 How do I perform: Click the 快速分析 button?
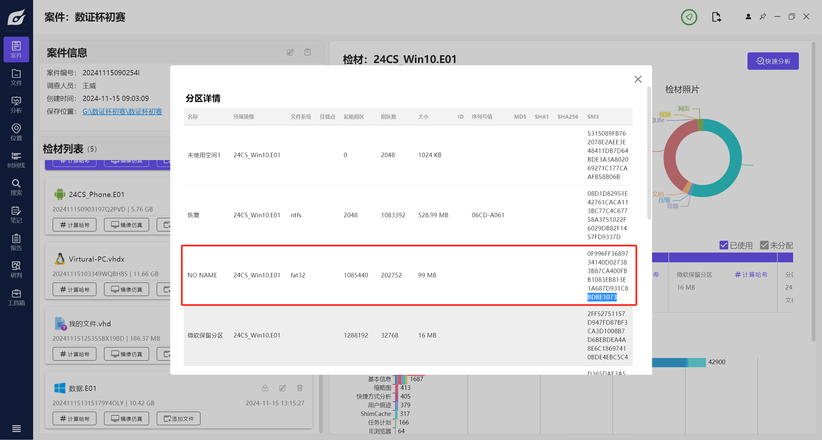click(x=773, y=61)
